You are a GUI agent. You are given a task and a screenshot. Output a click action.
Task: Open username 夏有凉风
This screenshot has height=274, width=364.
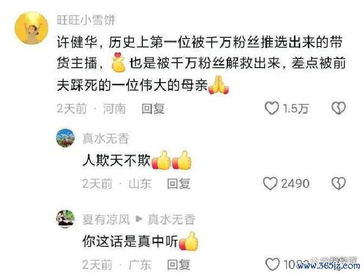(x=106, y=219)
